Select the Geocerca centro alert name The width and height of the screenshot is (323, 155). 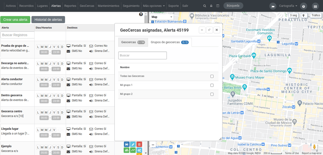[x=12, y=111]
